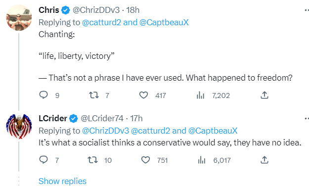Open LCrider's eagle flag avatar

(x=19, y=126)
